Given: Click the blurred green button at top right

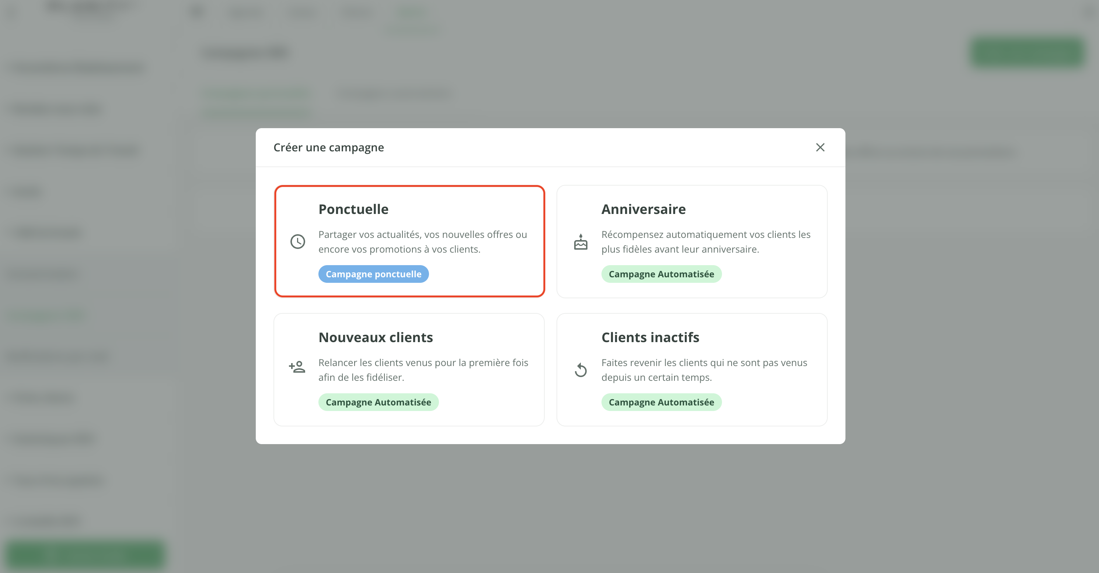Looking at the screenshot, I should click(x=1028, y=52).
